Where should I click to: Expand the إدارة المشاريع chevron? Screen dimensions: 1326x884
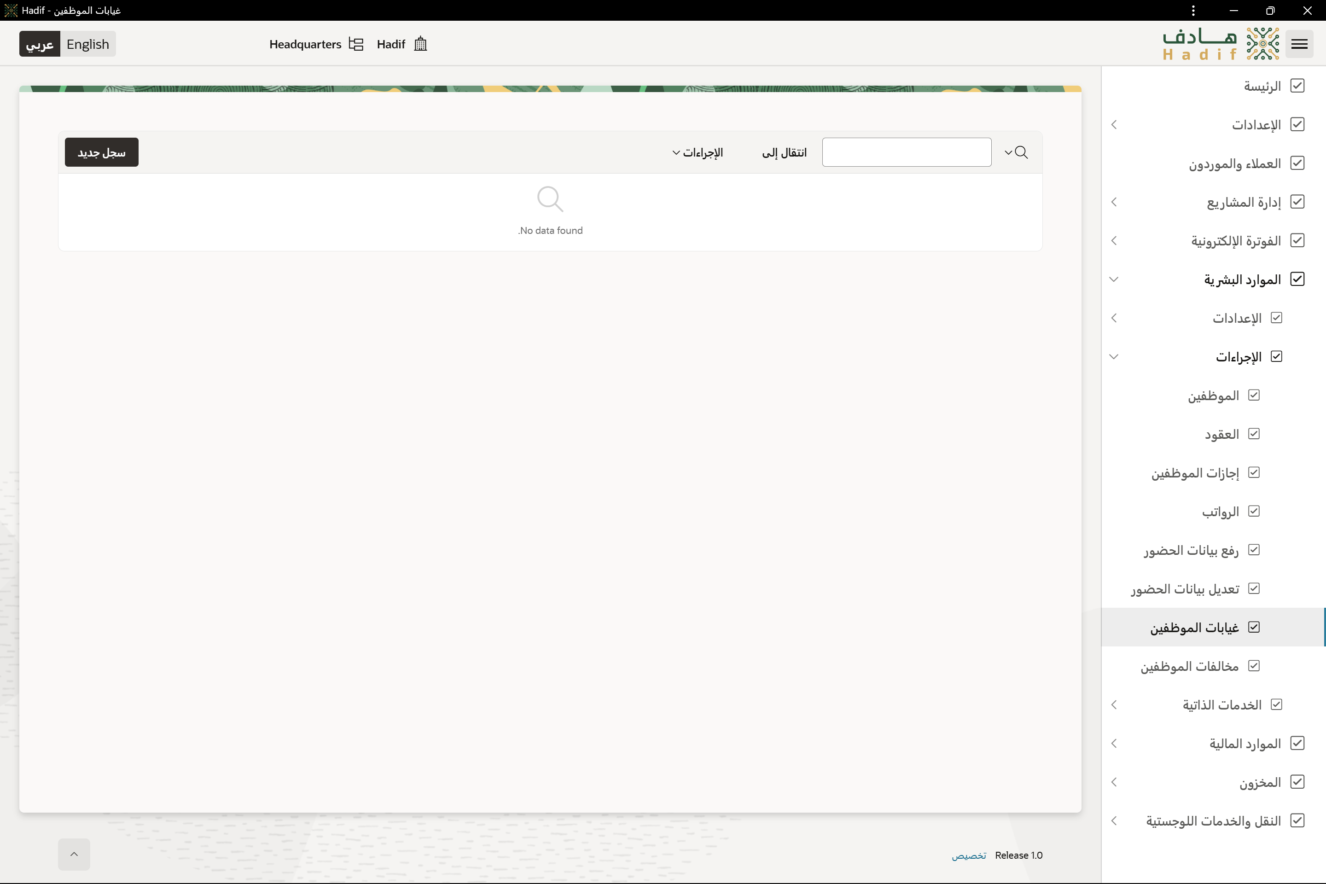(1114, 202)
